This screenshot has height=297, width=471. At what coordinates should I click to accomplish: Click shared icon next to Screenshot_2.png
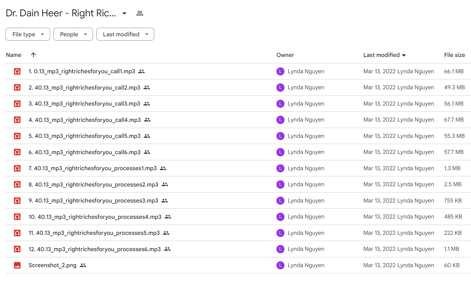pyautogui.click(x=83, y=265)
